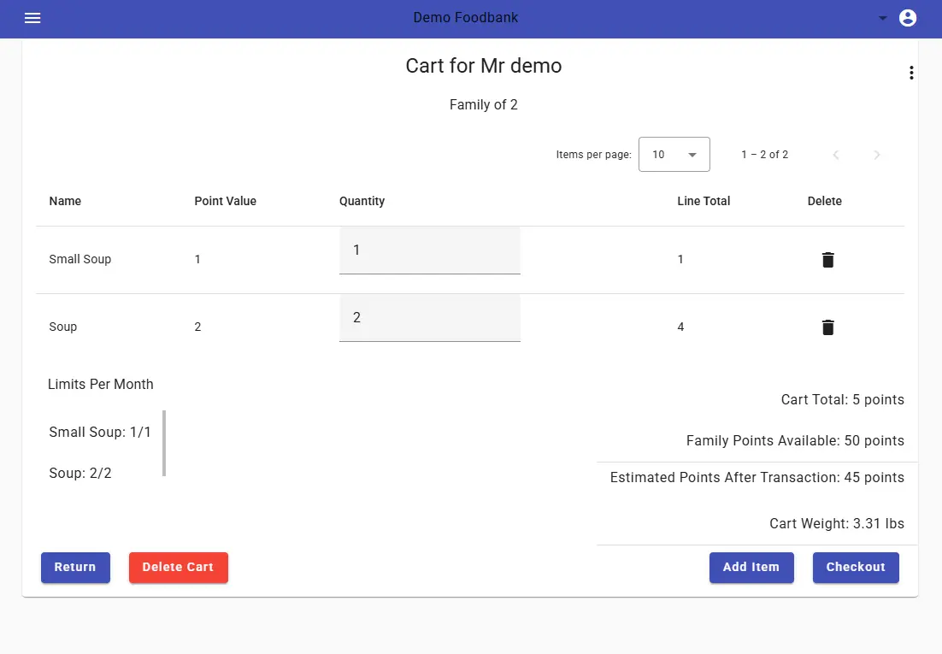Click the Delete Cart button
This screenshot has width=942, height=654.
click(178, 567)
